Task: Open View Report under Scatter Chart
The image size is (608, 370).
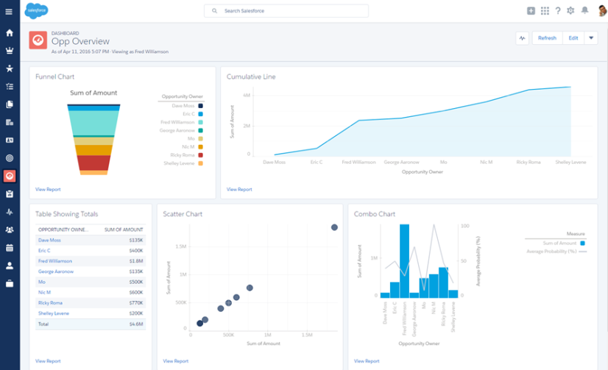Action: (x=176, y=361)
